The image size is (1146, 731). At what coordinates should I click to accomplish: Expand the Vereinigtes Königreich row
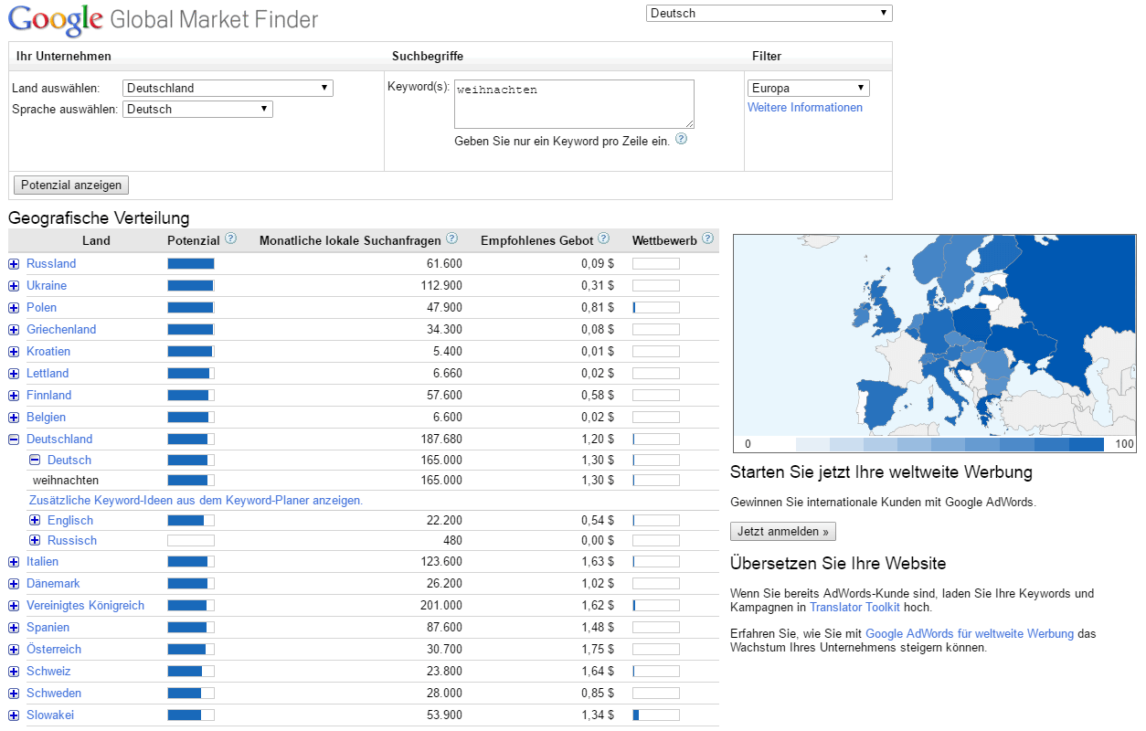[14, 606]
